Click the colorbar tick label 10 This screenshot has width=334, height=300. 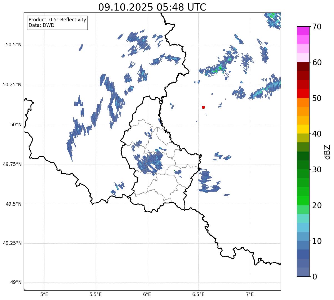[x=317, y=241]
